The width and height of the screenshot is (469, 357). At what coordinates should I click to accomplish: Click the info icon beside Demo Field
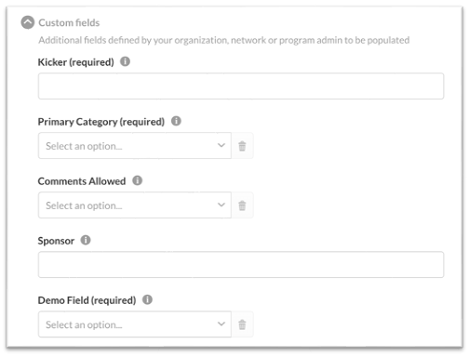coord(147,299)
